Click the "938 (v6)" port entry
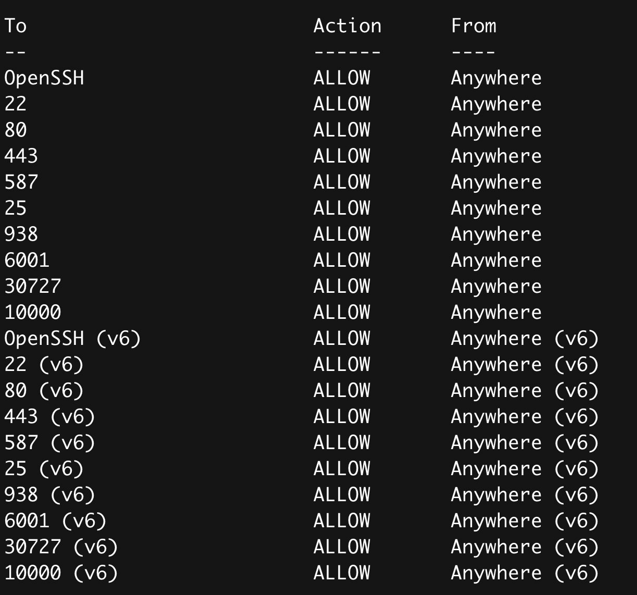This screenshot has height=595, width=637. tap(49, 495)
